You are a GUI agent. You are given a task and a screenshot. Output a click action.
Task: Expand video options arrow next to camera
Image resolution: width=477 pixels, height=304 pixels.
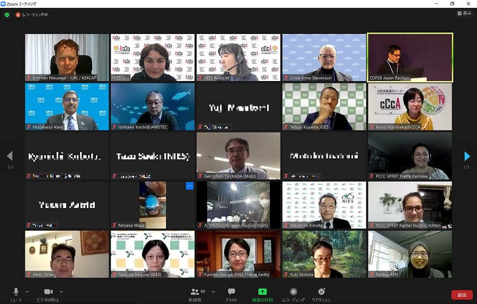click(61, 291)
